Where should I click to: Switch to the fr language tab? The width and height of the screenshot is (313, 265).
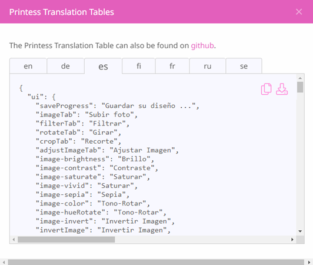pyautogui.click(x=172, y=66)
